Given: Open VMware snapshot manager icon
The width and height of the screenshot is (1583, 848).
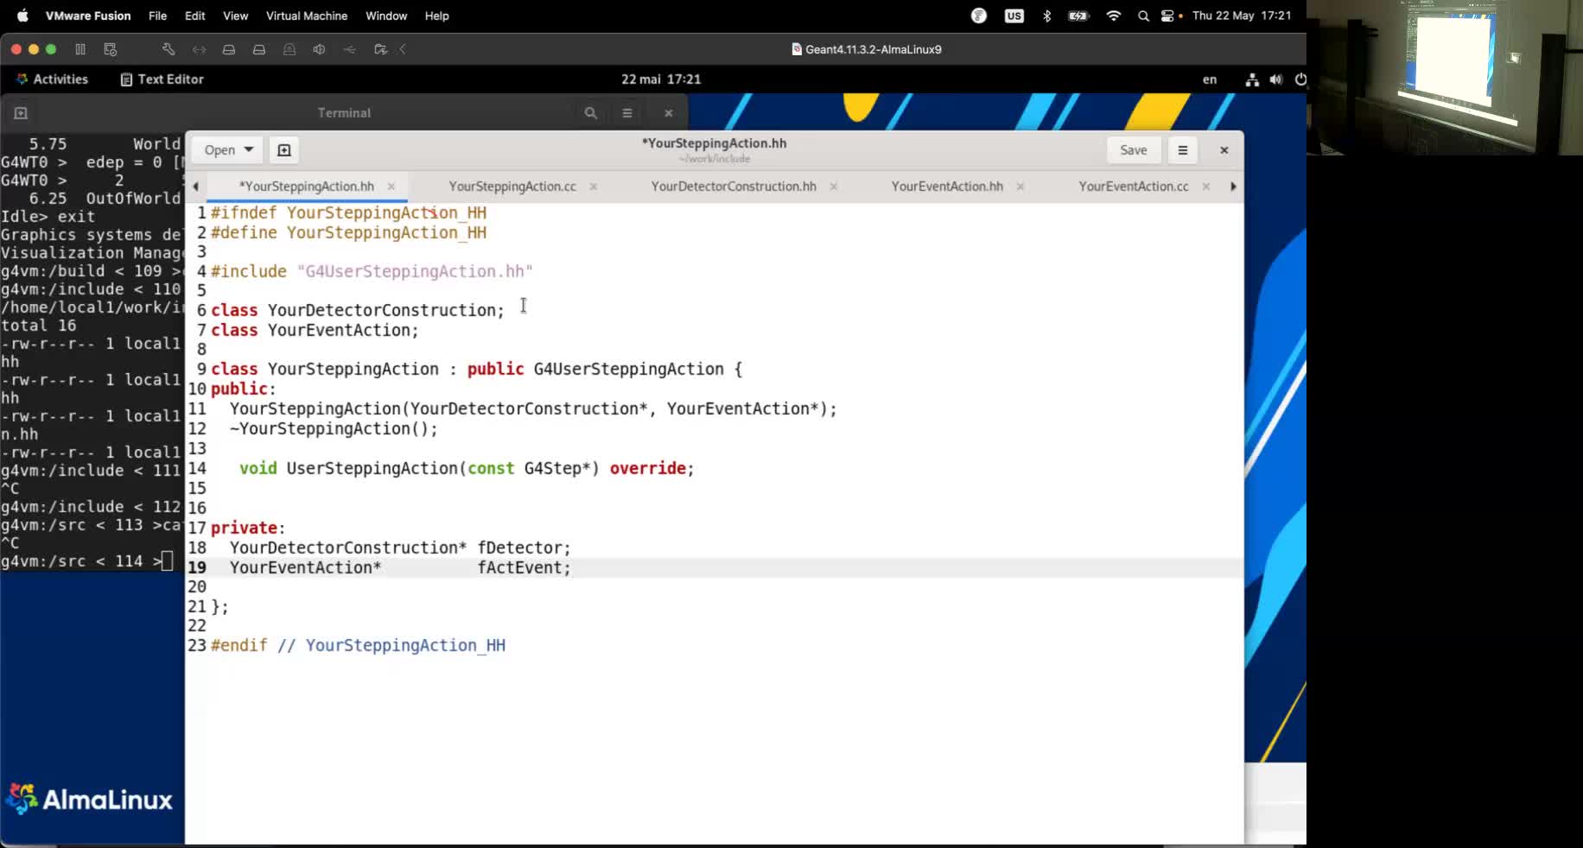Looking at the screenshot, I should tap(110, 49).
